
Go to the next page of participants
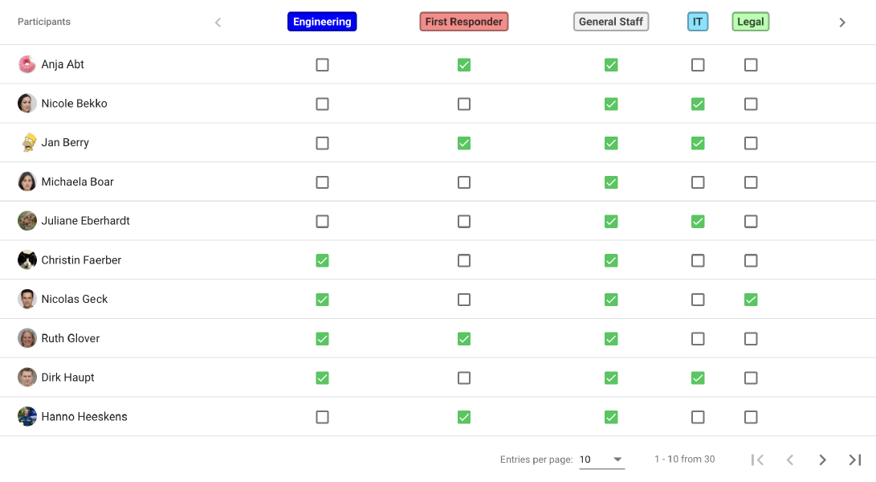click(822, 460)
